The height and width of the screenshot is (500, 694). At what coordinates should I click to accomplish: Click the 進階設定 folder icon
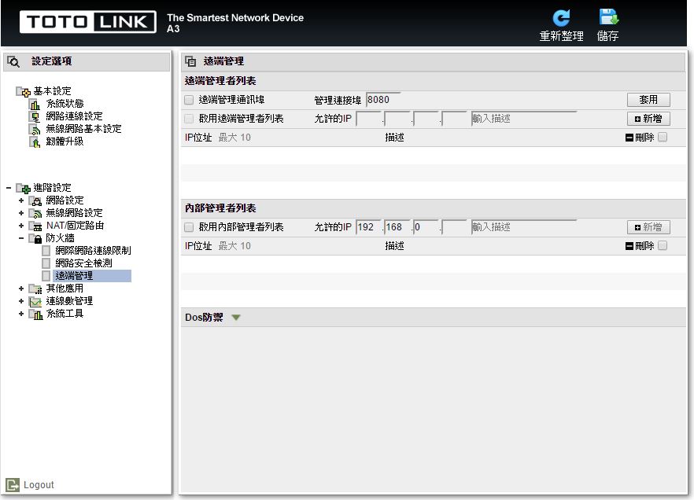tap(23, 189)
